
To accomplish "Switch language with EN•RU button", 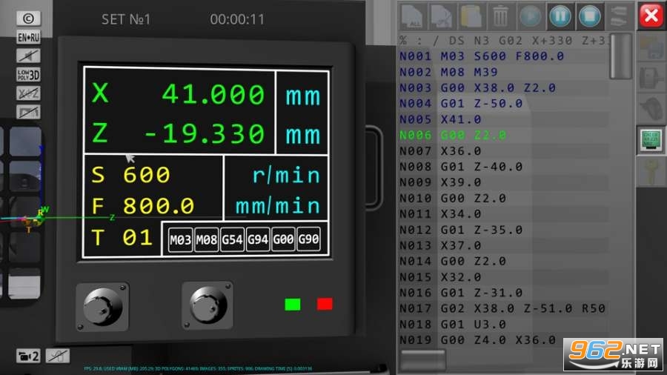I will tap(28, 37).
